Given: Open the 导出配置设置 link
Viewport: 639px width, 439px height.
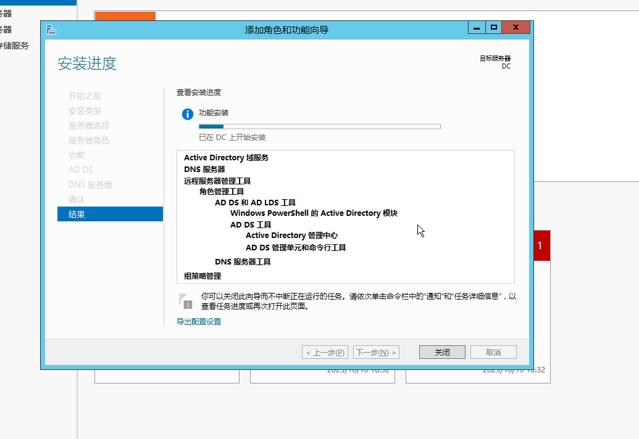Looking at the screenshot, I should pyautogui.click(x=199, y=322).
